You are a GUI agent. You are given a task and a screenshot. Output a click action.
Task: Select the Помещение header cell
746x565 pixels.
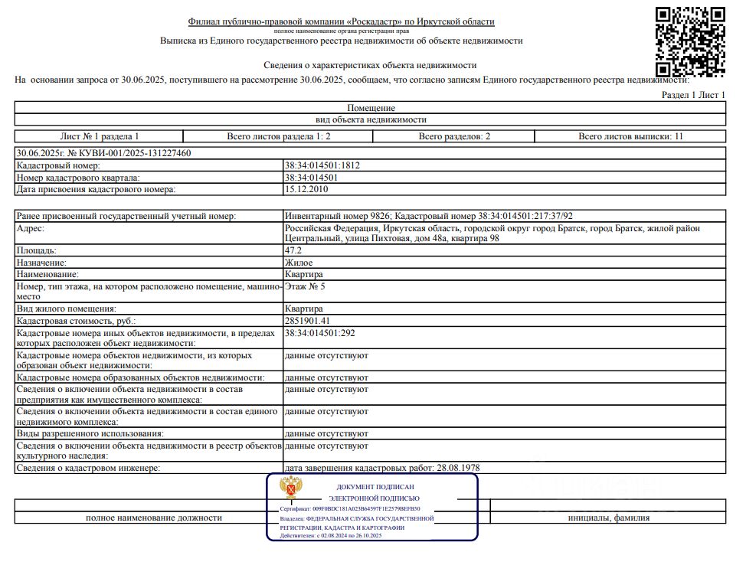click(x=371, y=107)
